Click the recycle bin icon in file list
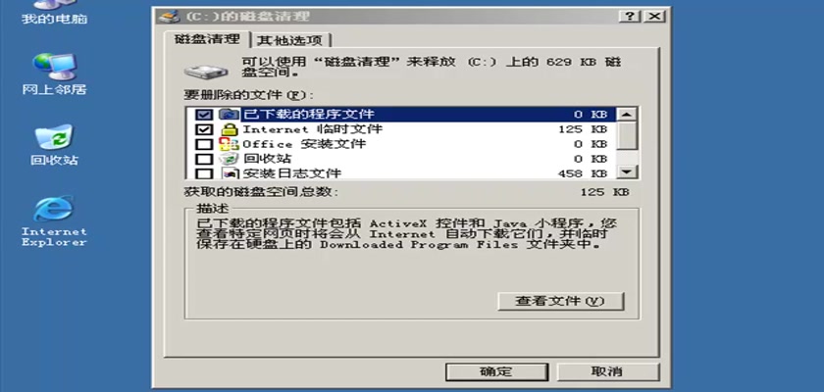The height and width of the screenshot is (392, 824). tap(230, 159)
